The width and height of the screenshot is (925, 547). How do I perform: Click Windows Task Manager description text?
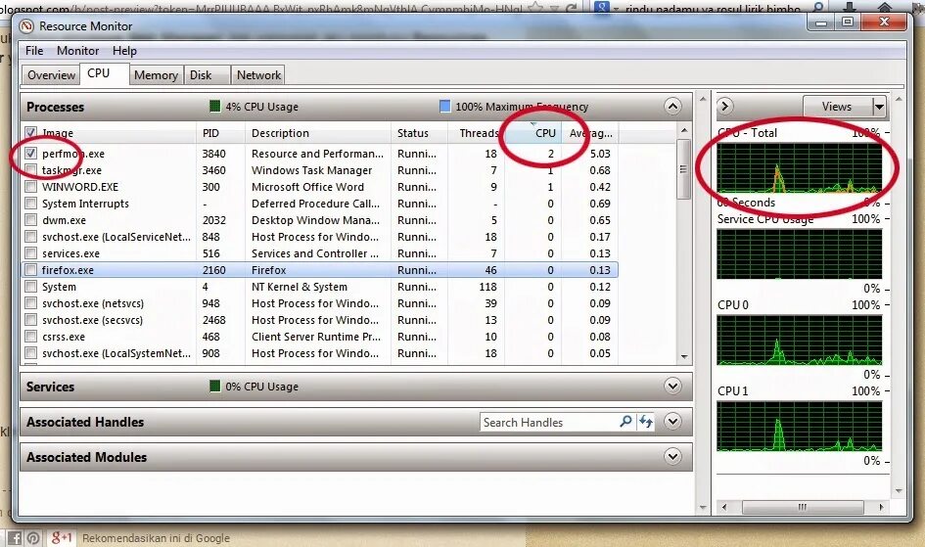(x=311, y=170)
